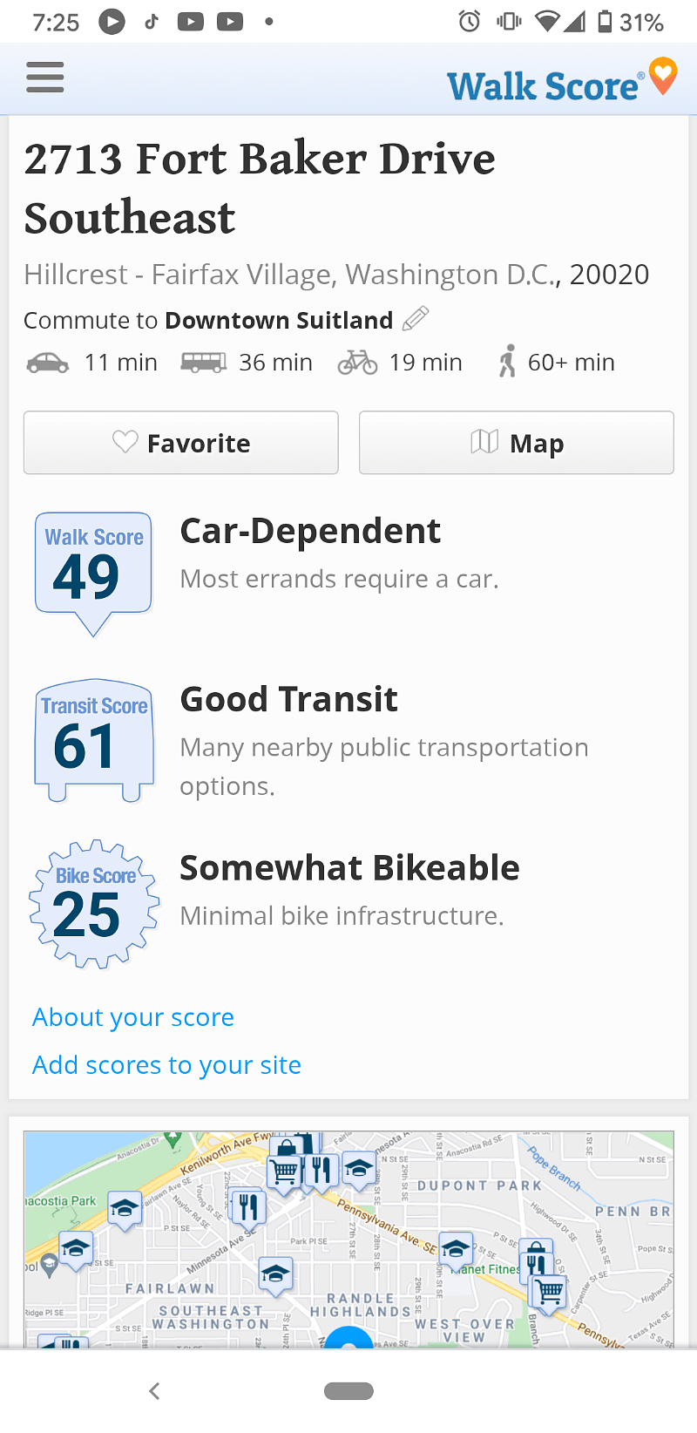Open the hamburger menu

pyautogui.click(x=45, y=77)
